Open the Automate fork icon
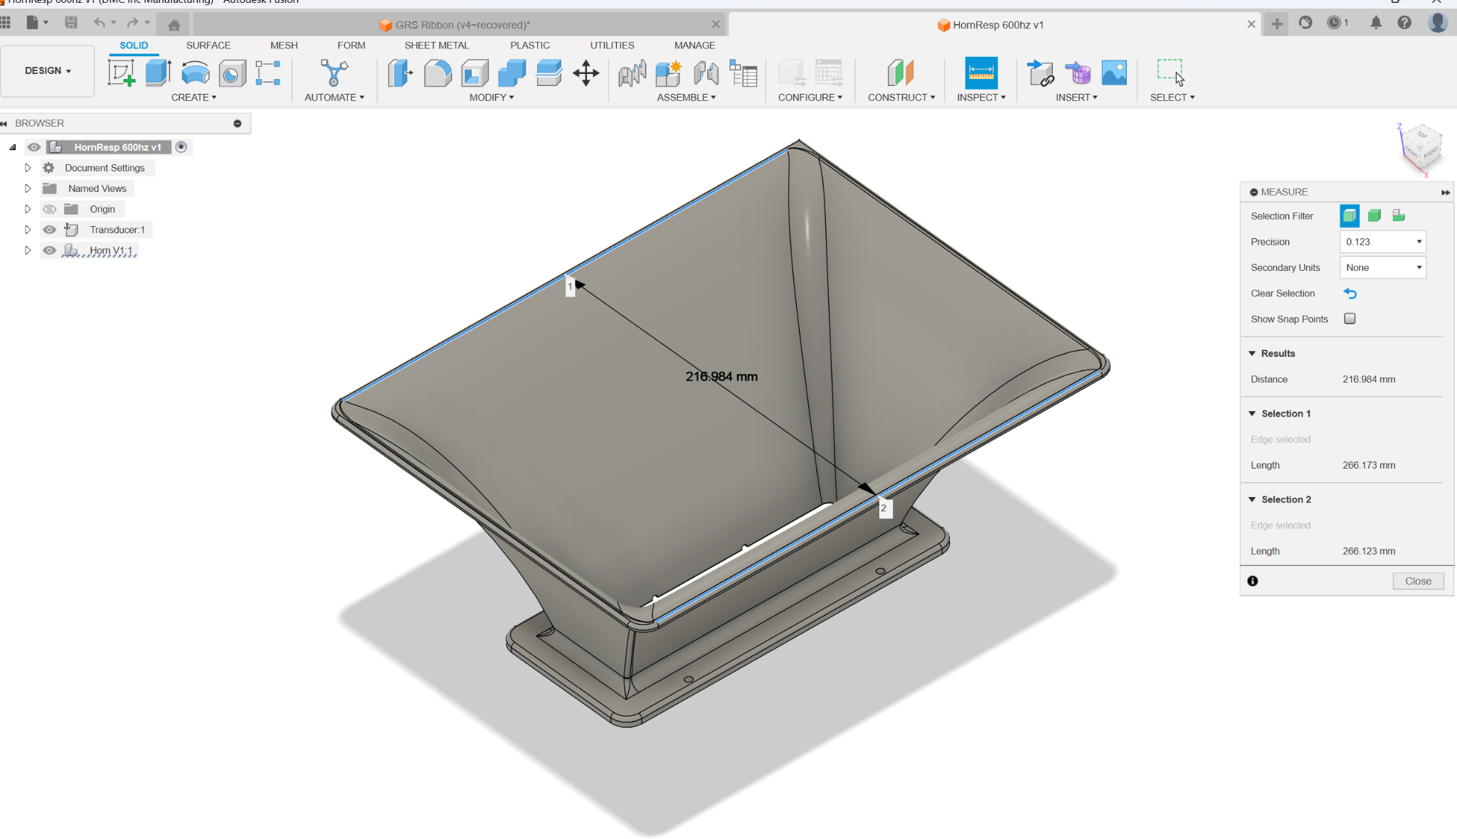1457x839 pixels. click(x=334, y=73)
